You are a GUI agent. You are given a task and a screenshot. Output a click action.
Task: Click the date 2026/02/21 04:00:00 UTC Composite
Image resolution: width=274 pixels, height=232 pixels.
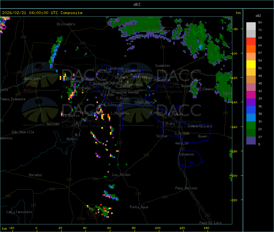pyautogui.click(x=42, y=13)
